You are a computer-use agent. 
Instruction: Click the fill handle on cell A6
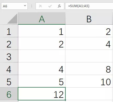[x=65, y=100]
